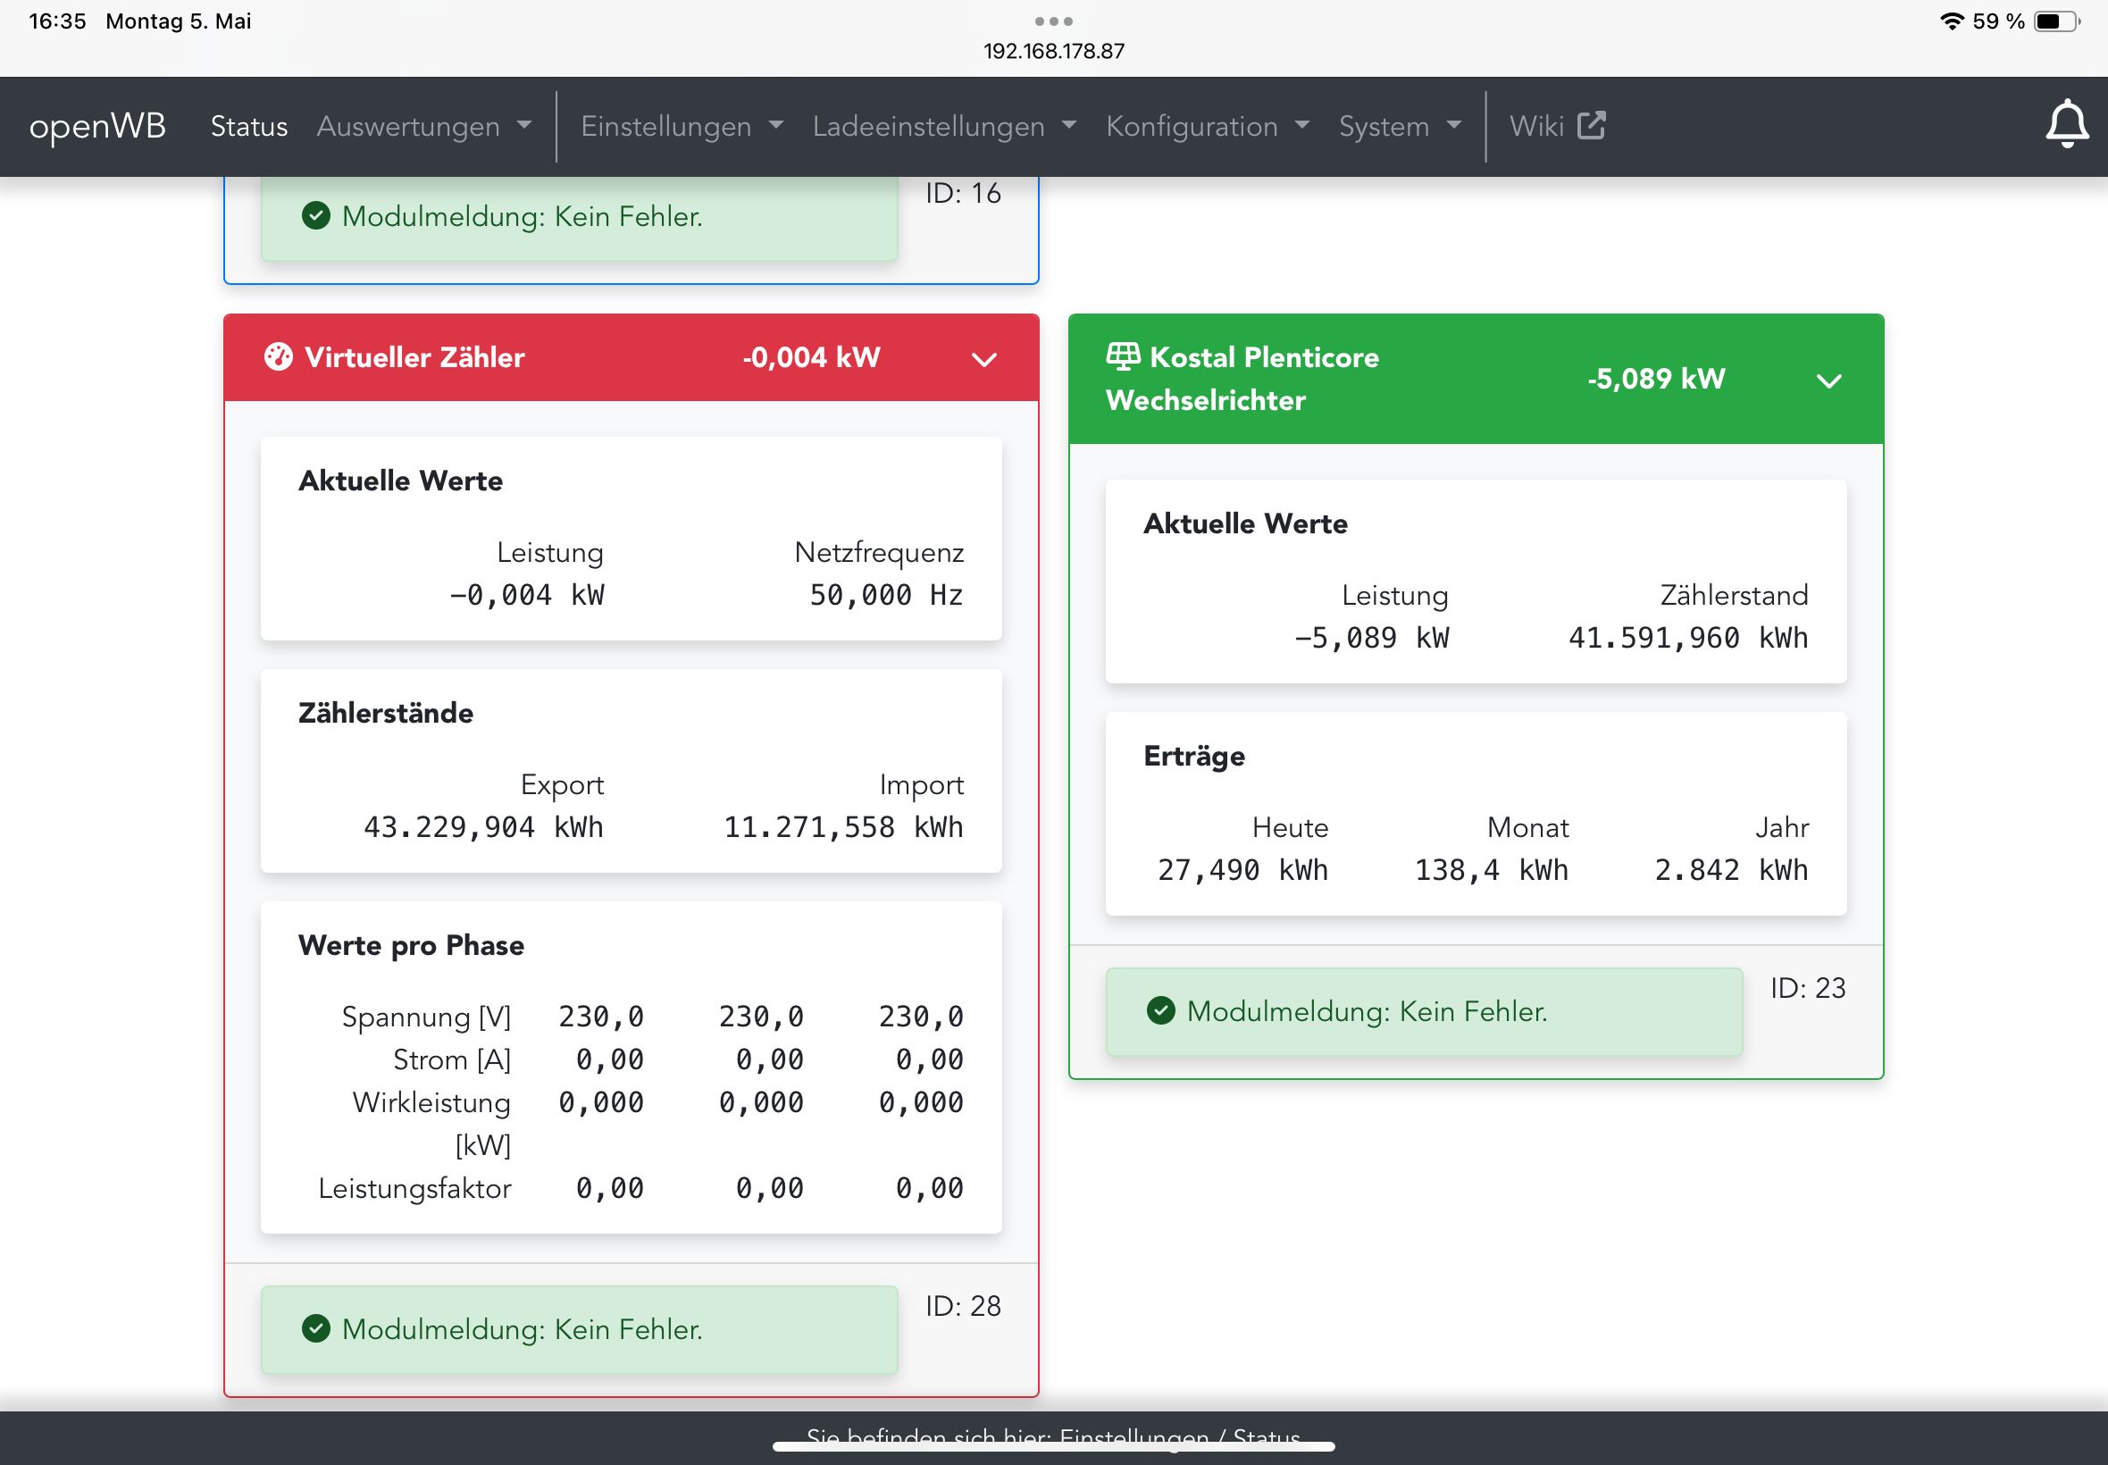
Task: Collapse the Virtueller Zähler card with its chevron
Action: click(x=983, y=359)
